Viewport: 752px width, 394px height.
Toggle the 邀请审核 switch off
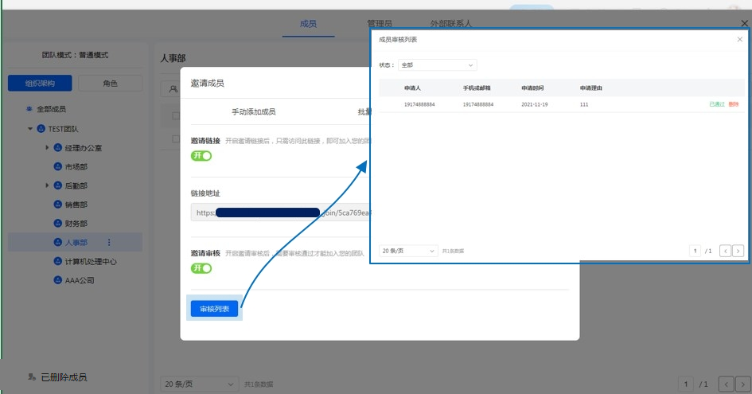(x=201, y=268)
